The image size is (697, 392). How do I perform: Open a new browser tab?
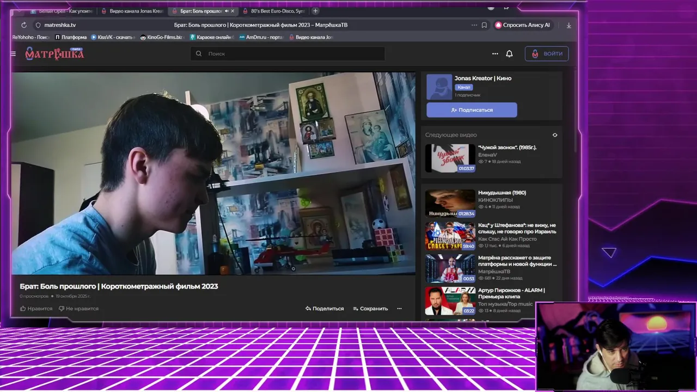[x=315, y=11]
